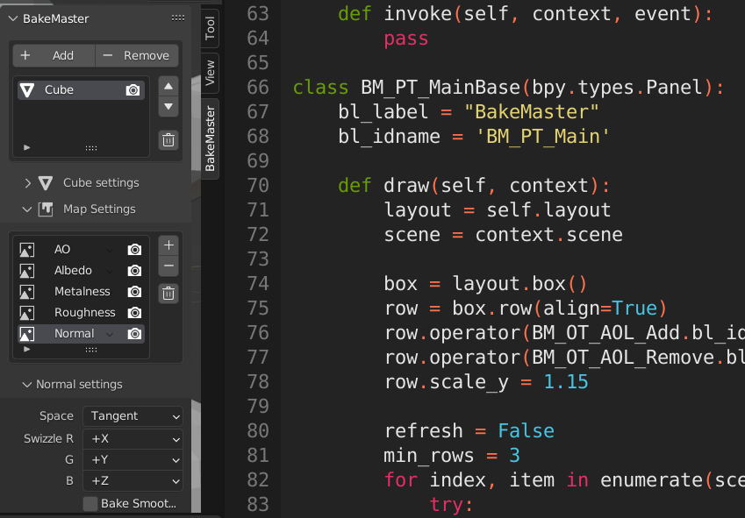Expand object list filter triangle
The image size is (745, 518).
[x=27, y=147]
